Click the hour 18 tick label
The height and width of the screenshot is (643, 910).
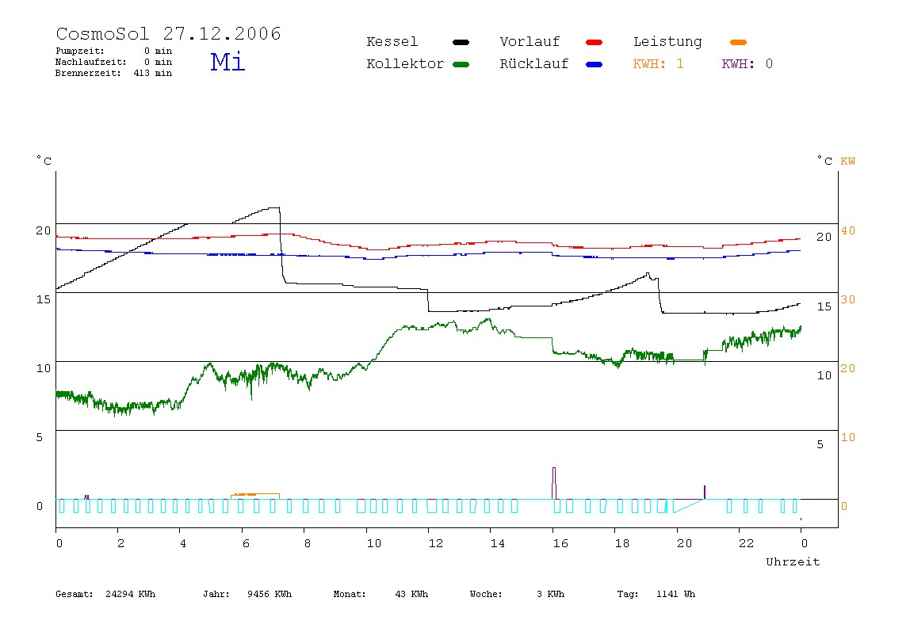pos(622,544)
